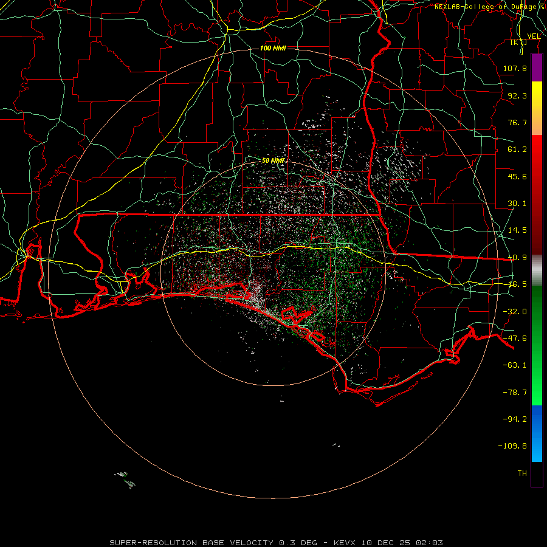
Task: Click the 61.2 velocity scale value
Action: [x=517, y=150]
